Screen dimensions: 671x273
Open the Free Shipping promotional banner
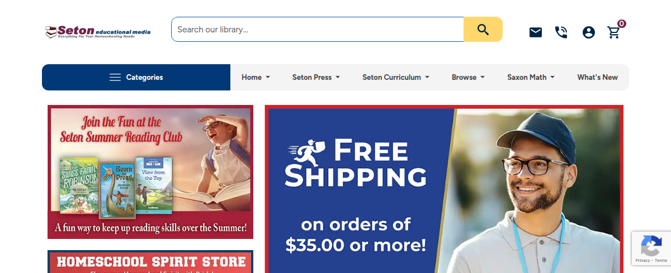pos(444,189)
